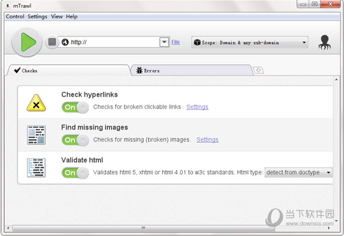Click text 'Checks for broken clickable links'
The width and height of the screenshot is (344, 236).
tap(137, 107)
